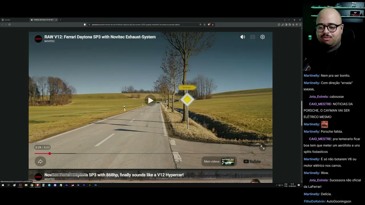Launch Discord from the taskbar
365x205 pixels.
point(55,185)
